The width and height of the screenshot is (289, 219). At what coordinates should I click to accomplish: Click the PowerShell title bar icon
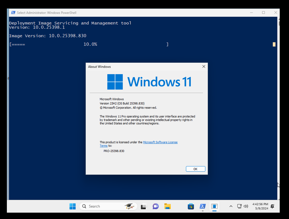tap(13, 13)
